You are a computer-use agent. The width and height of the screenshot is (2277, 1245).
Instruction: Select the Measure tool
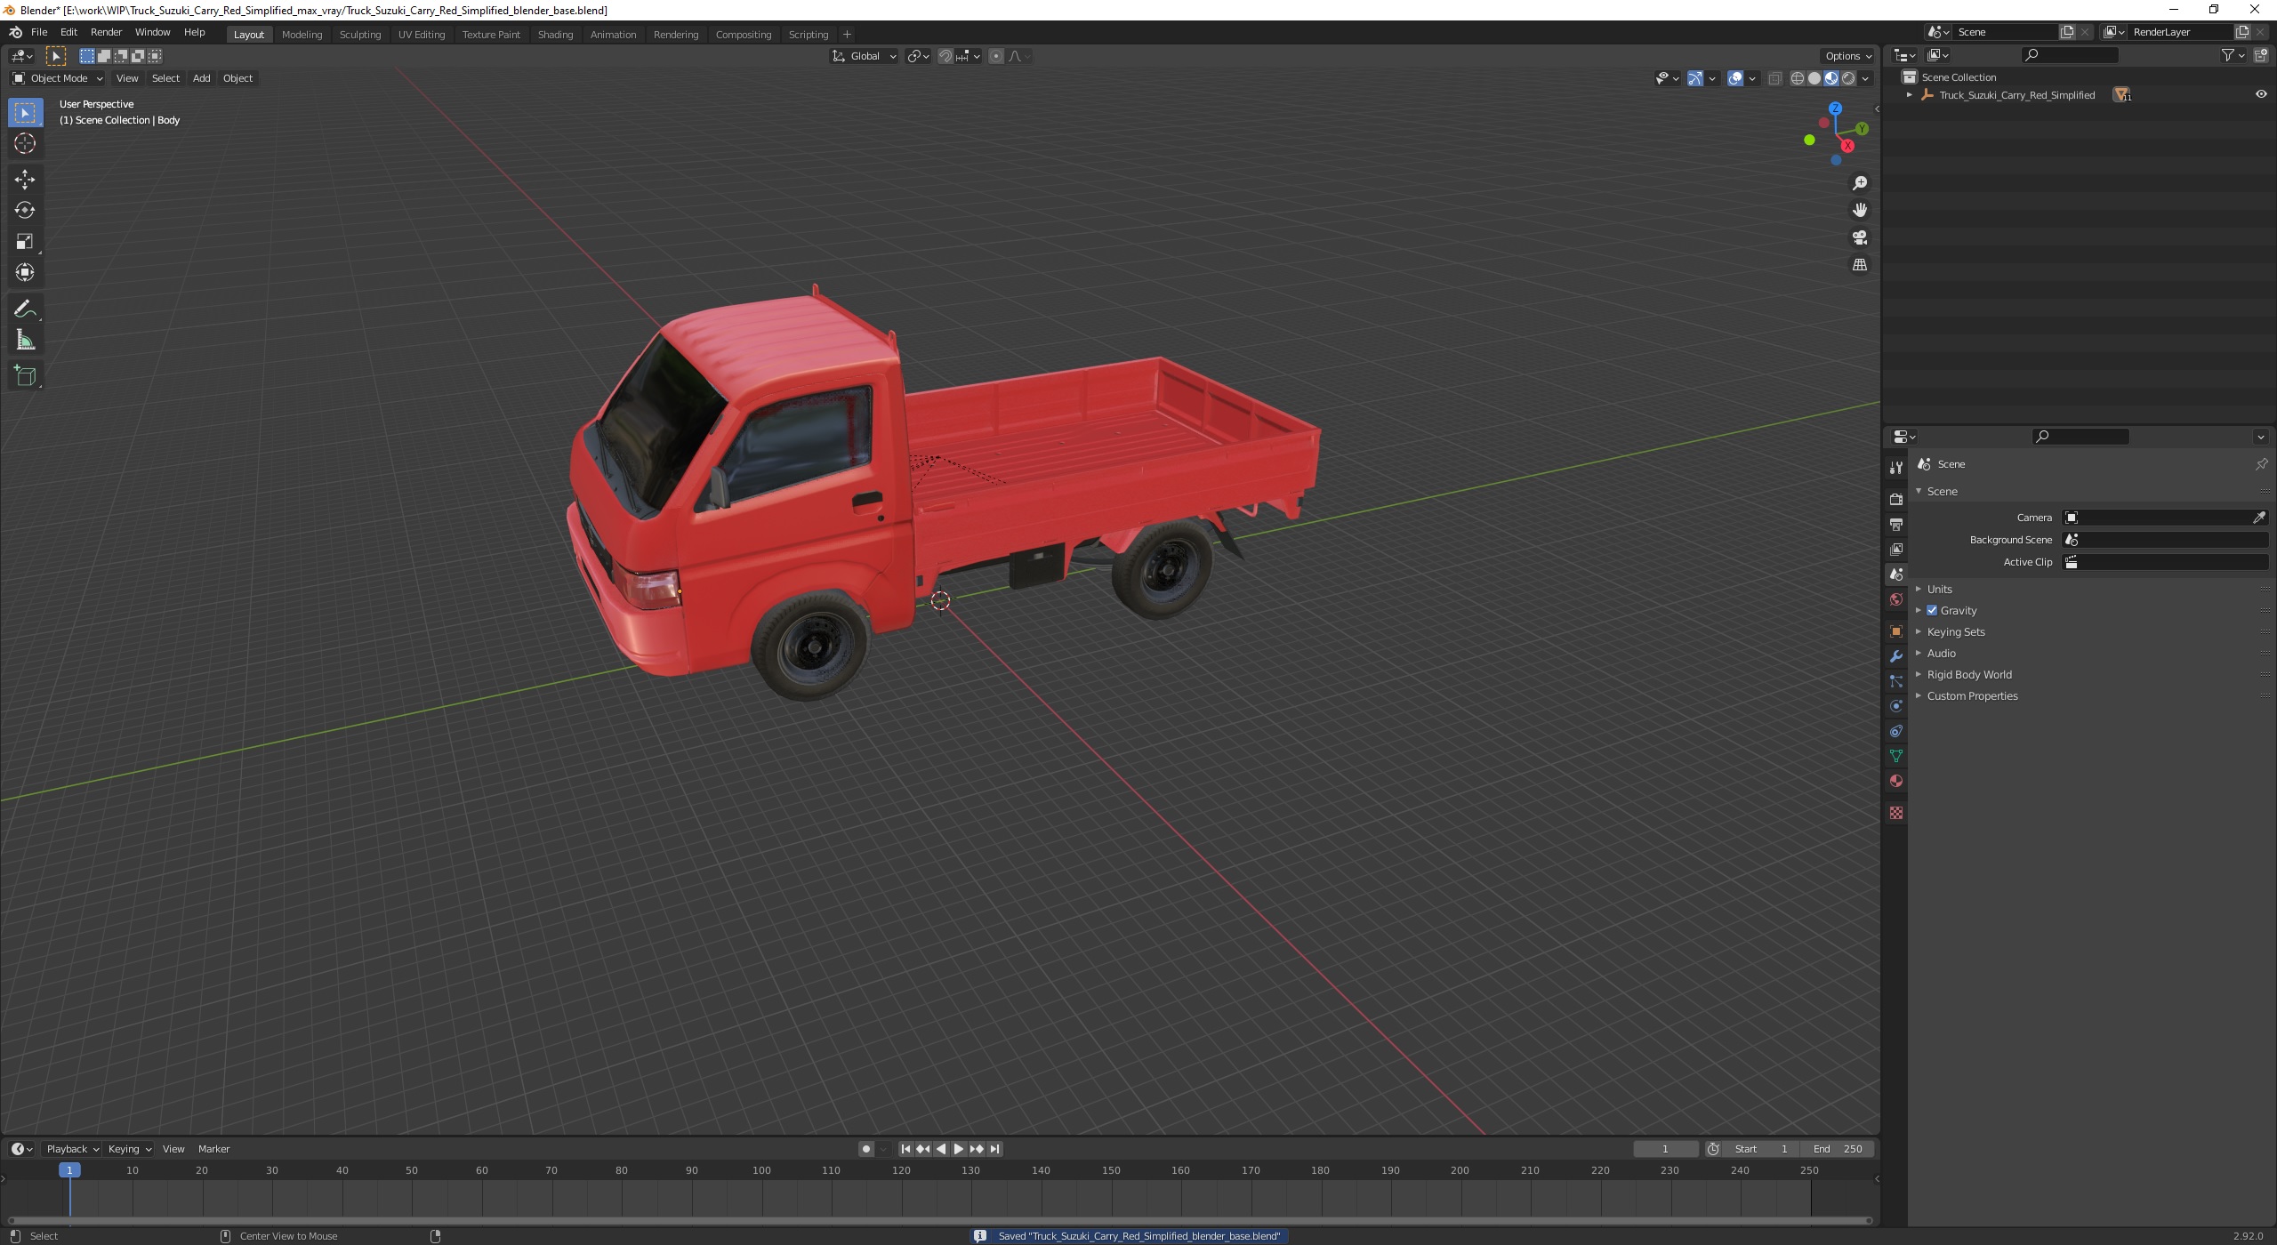25,341
